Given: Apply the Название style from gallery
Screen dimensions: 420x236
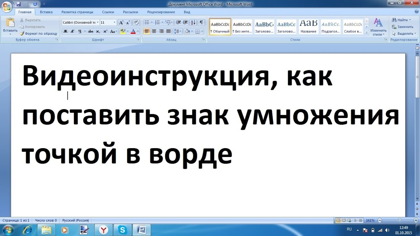Looking at the screenshot, I should [x=308, y=27].
